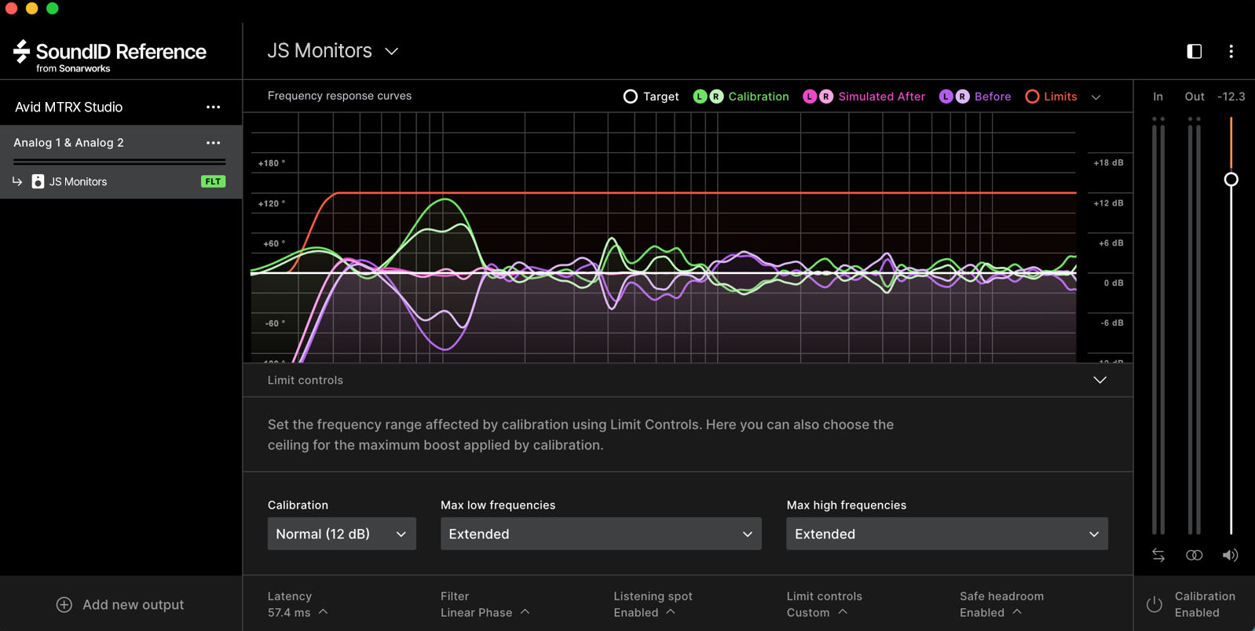Click the SoundID Reference logo

[x=110, y=55]
